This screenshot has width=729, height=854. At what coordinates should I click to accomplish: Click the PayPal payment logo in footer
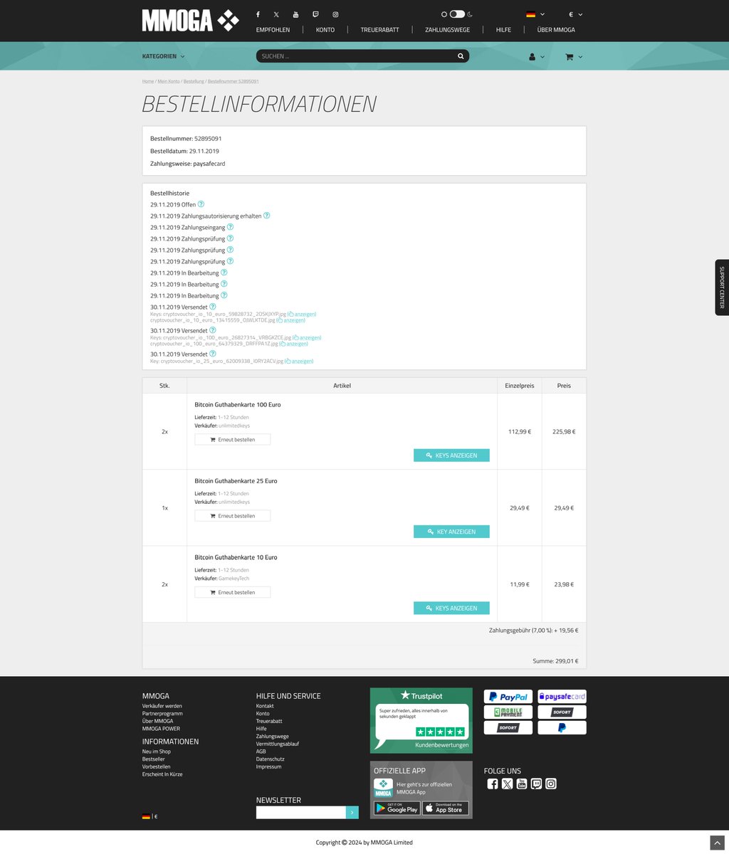508,697
